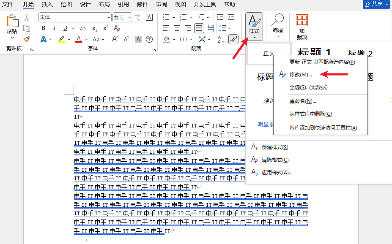The height and width of the screenshot is (244, 392).
Task: Toggle the show/hide paragraph marks icon
Action: coord(233,39)
